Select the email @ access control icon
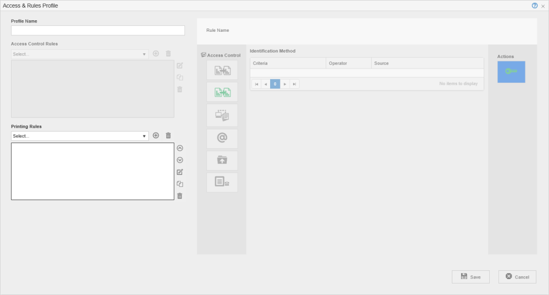 tap(222, 138)
